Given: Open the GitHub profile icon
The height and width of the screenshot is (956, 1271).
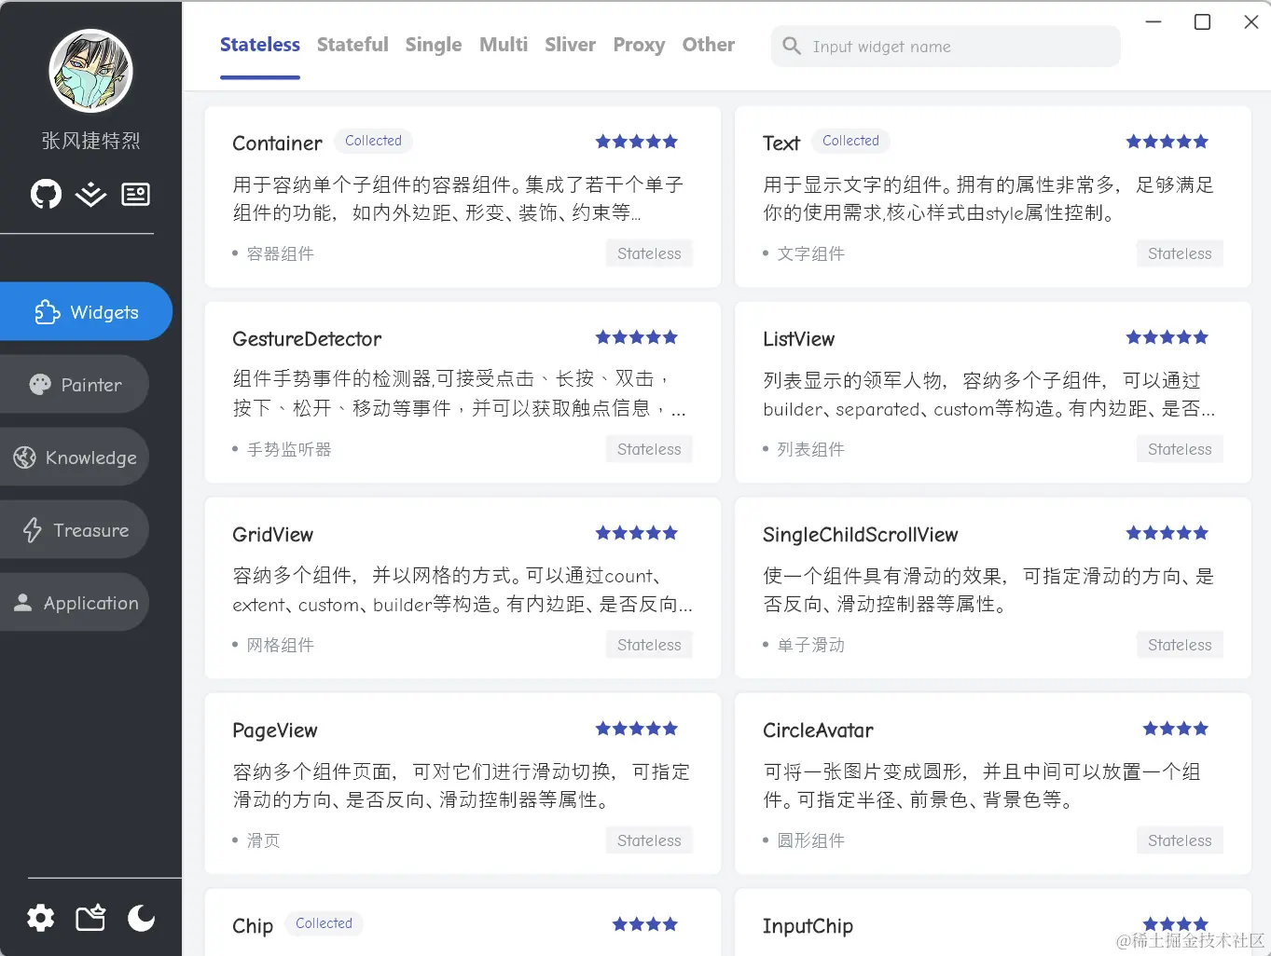Looking at the screenshot, I should point(45,194).
